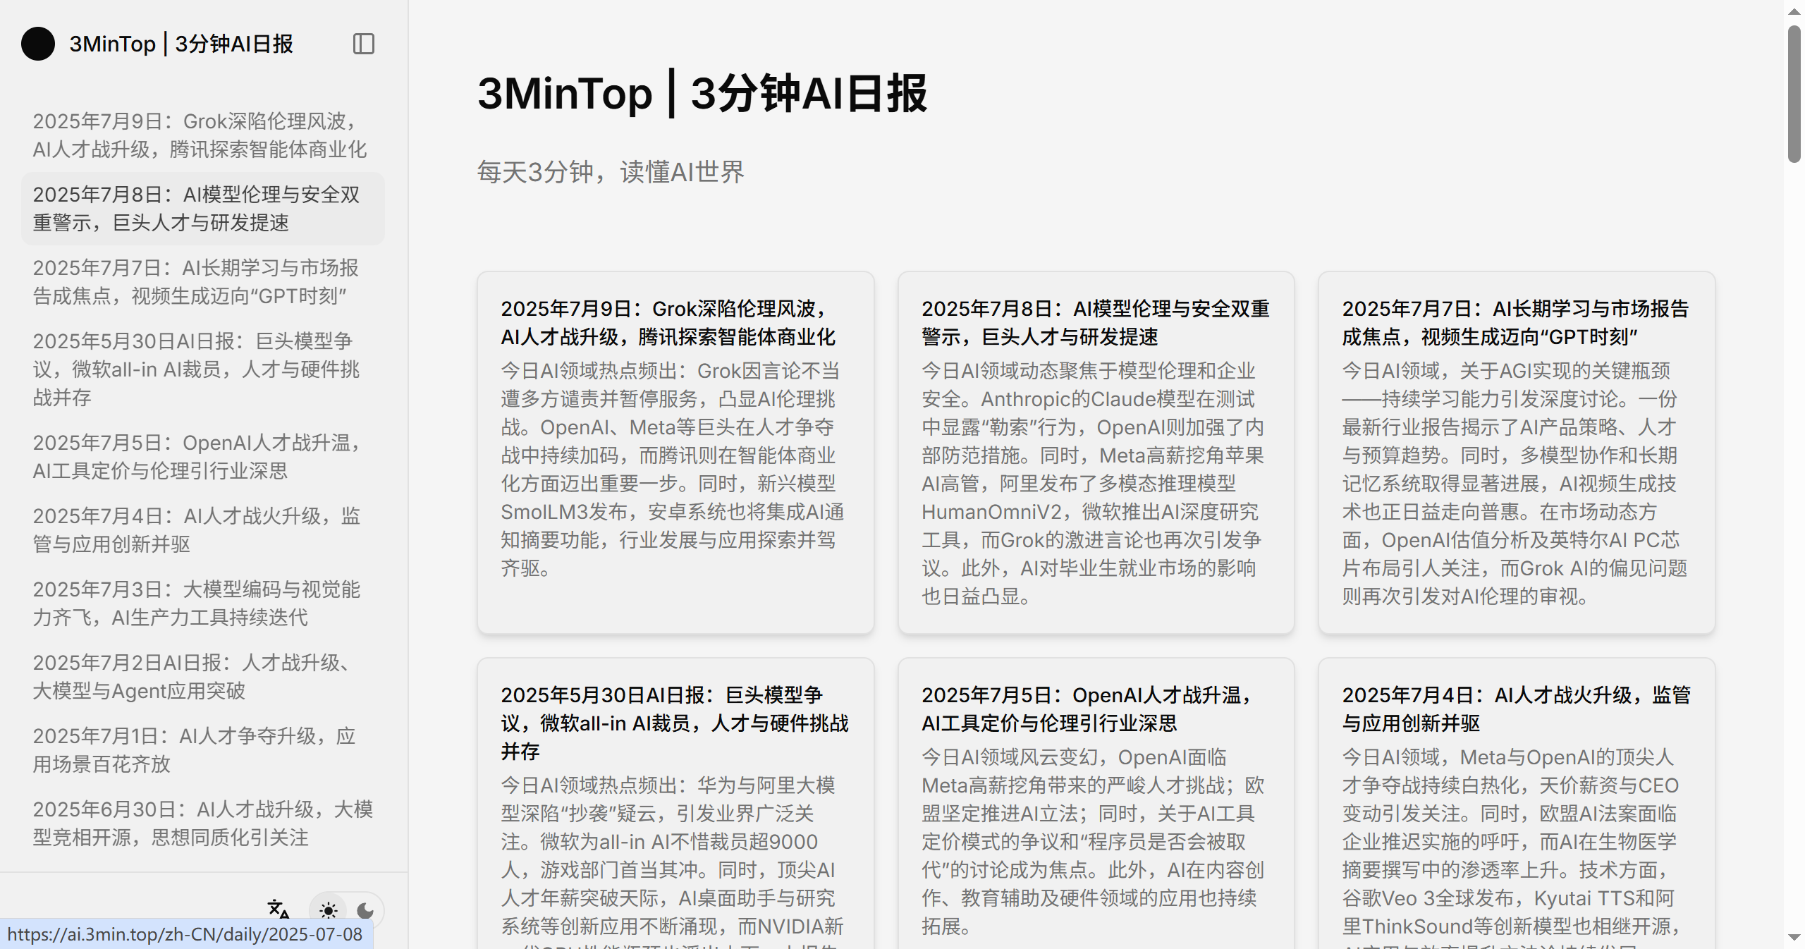
Task: Select sidebar entry 2025年7月8日 AI模型伦理与安全双重警示
Action: (x=203, y=209)
